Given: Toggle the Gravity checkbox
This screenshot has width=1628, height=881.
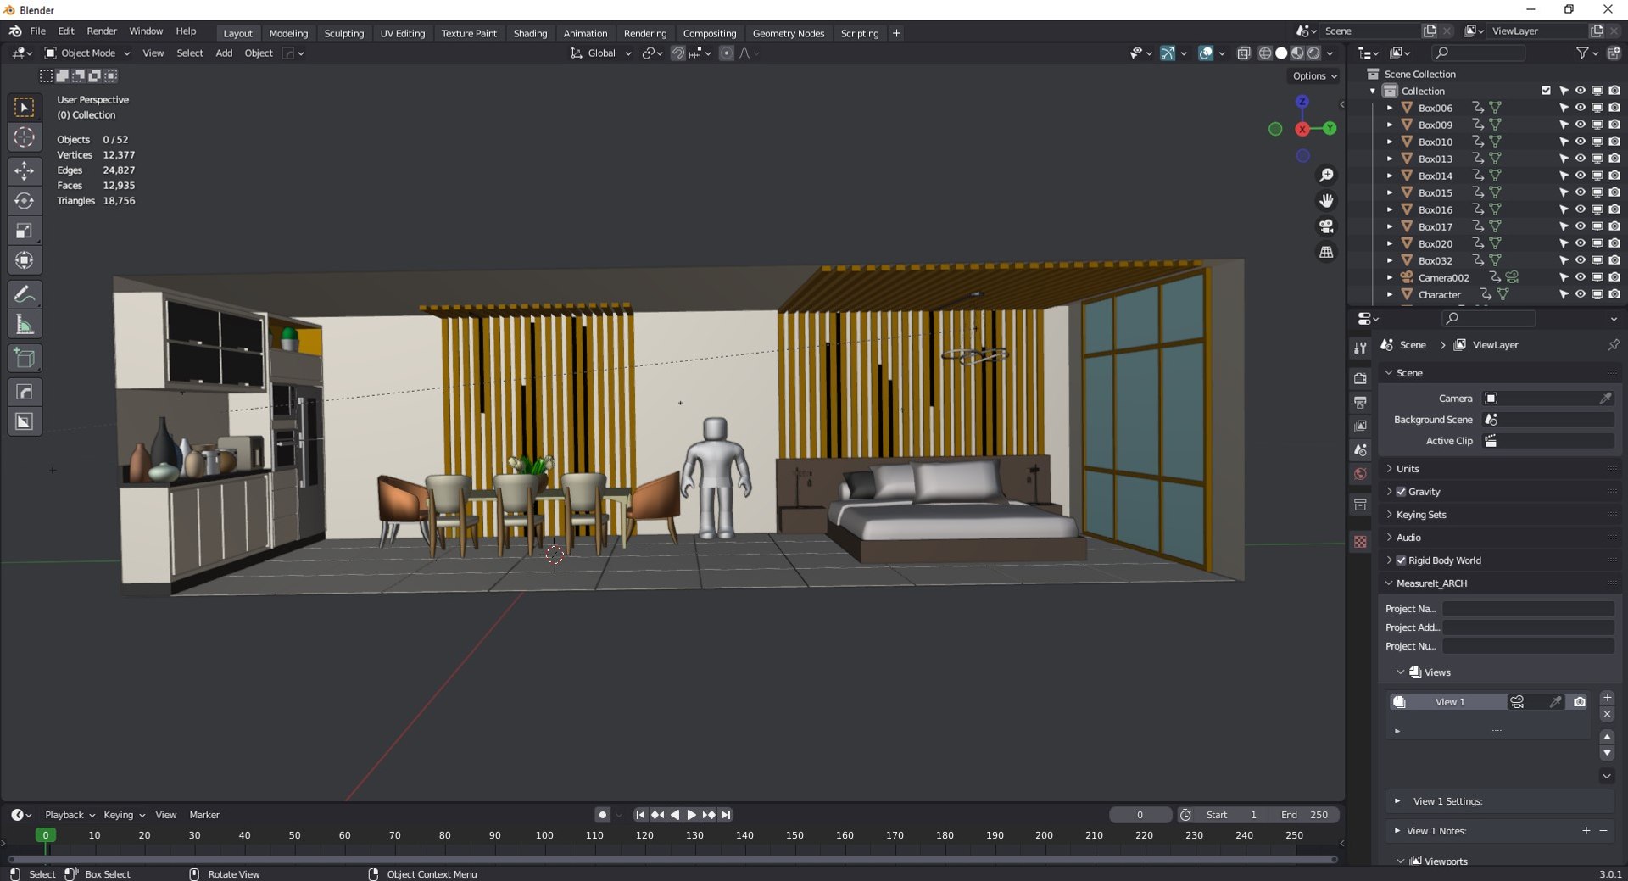Looking at the screenshot, I should (x=1401, y=492).
